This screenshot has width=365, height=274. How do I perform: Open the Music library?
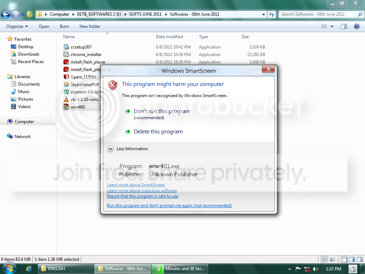point(24,91)
